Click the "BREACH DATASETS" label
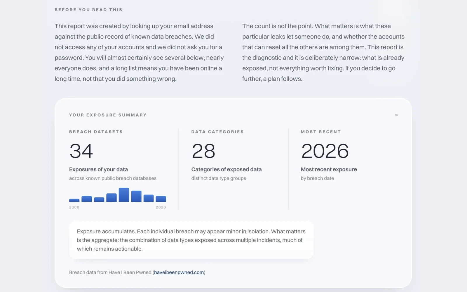The width and height of the screenshot is (467, 292). click(x=96, y=132)
